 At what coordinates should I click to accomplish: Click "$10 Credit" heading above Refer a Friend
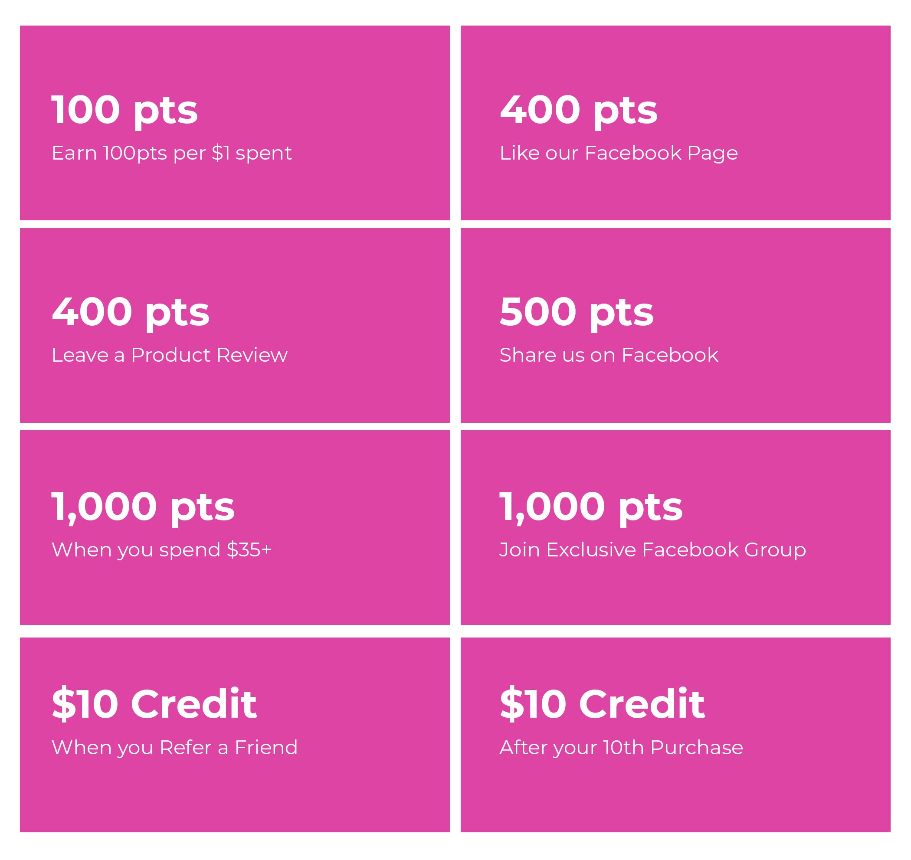[x=154, y=704]
